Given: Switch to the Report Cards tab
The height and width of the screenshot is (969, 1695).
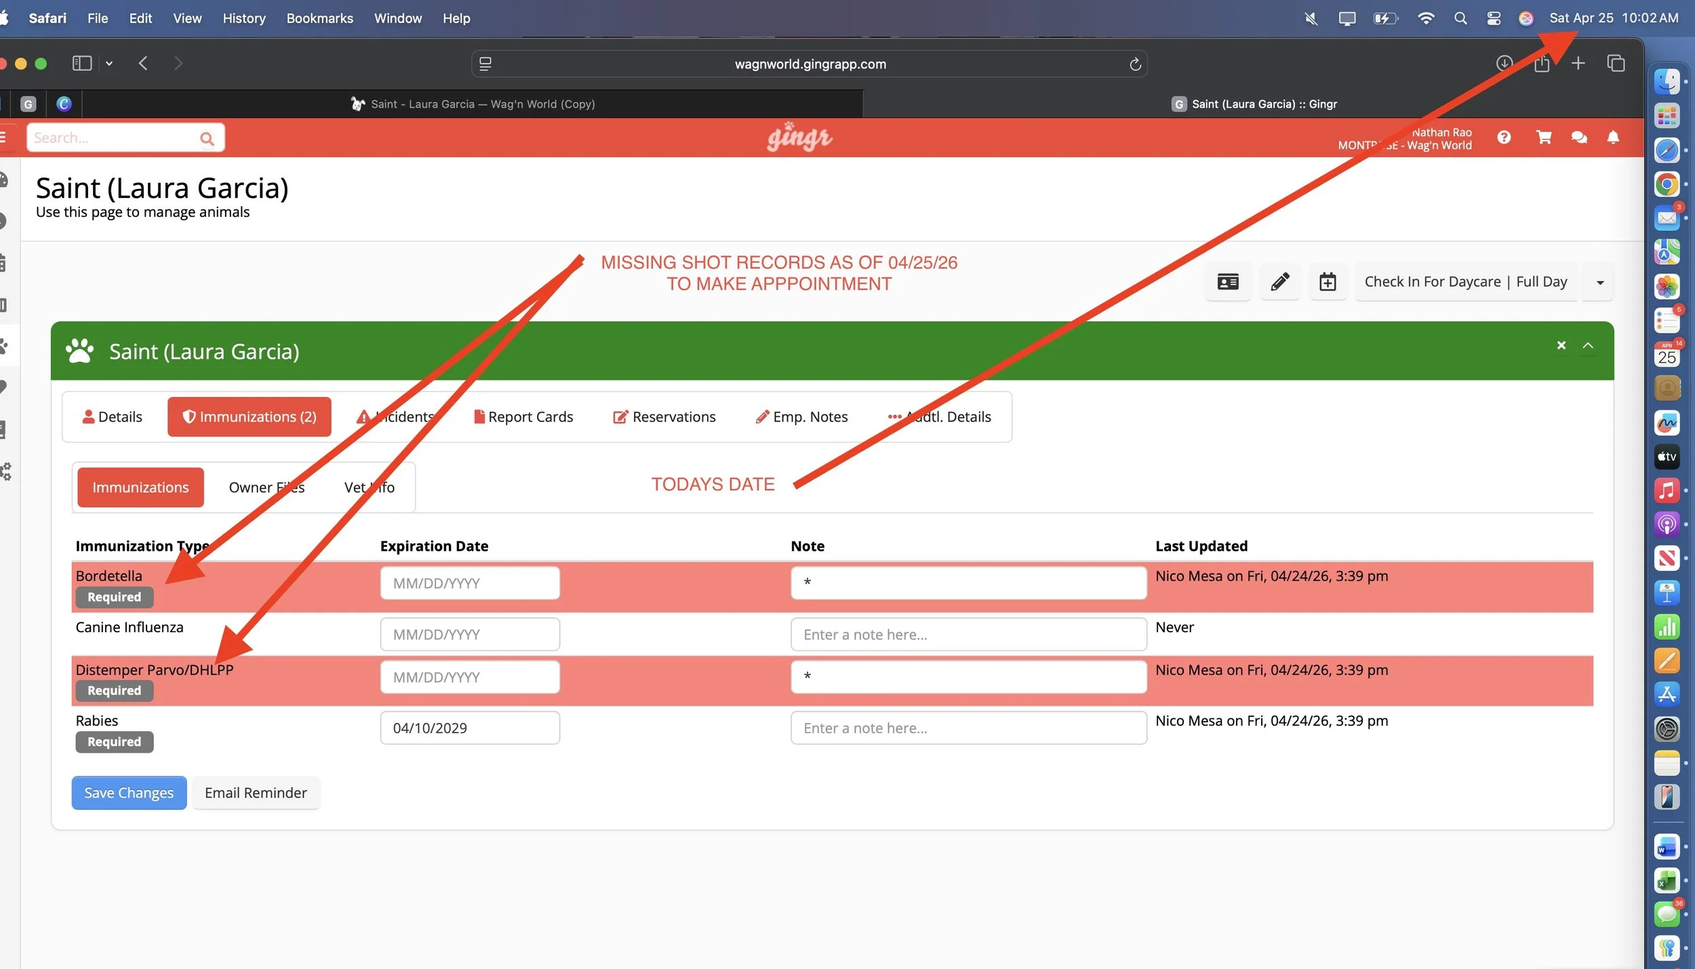Looking at the screenshot, I should [x=523, y=417].
